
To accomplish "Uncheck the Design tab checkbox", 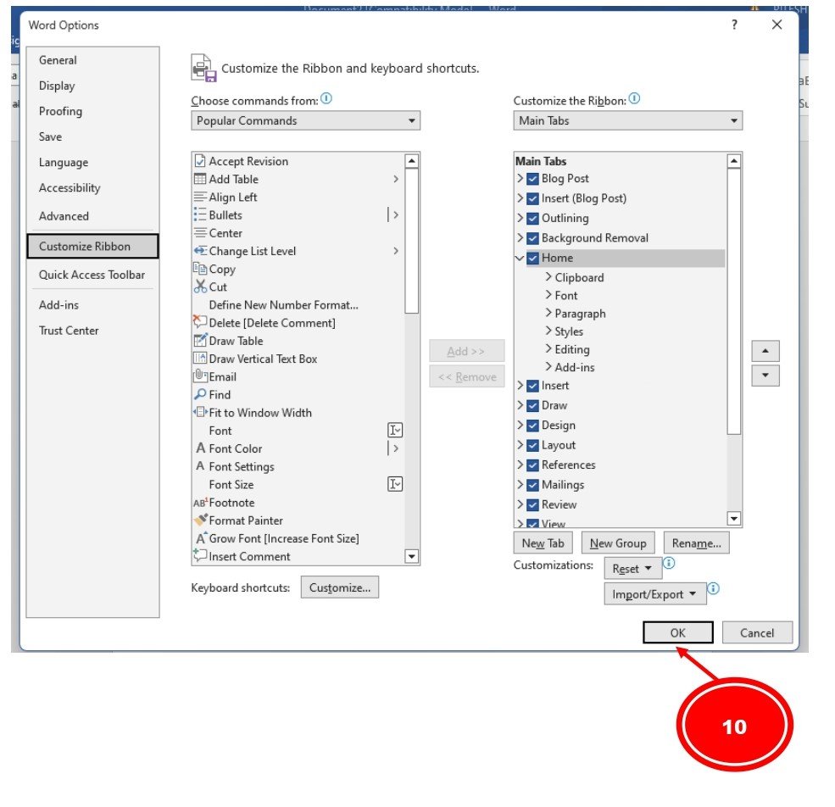I will (532, 426).
